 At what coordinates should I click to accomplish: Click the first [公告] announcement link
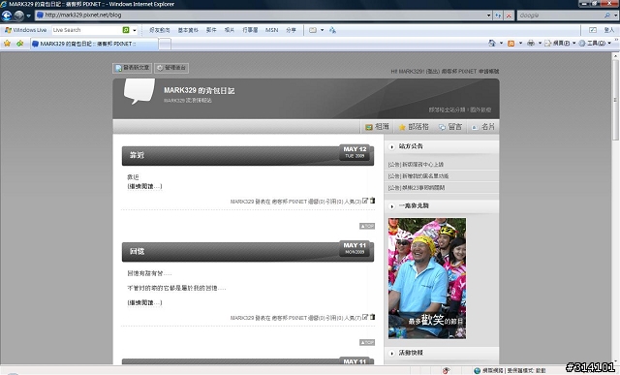(x=416, y=164)
